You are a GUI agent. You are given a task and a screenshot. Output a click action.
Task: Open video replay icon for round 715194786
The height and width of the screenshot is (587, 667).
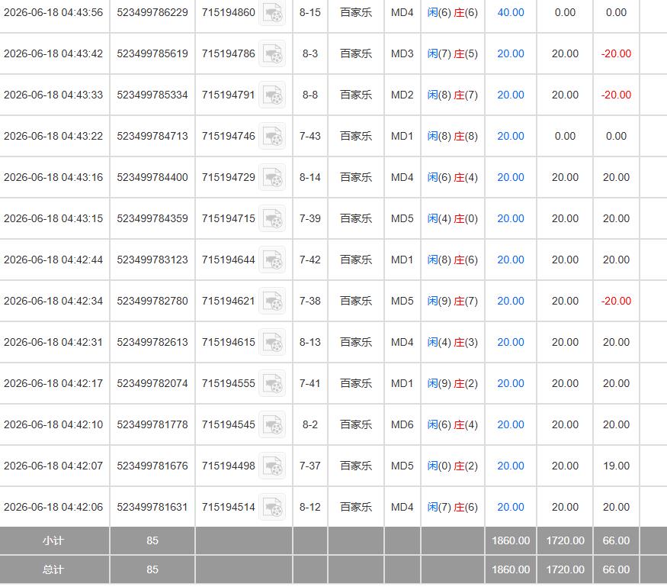(272, 53)
